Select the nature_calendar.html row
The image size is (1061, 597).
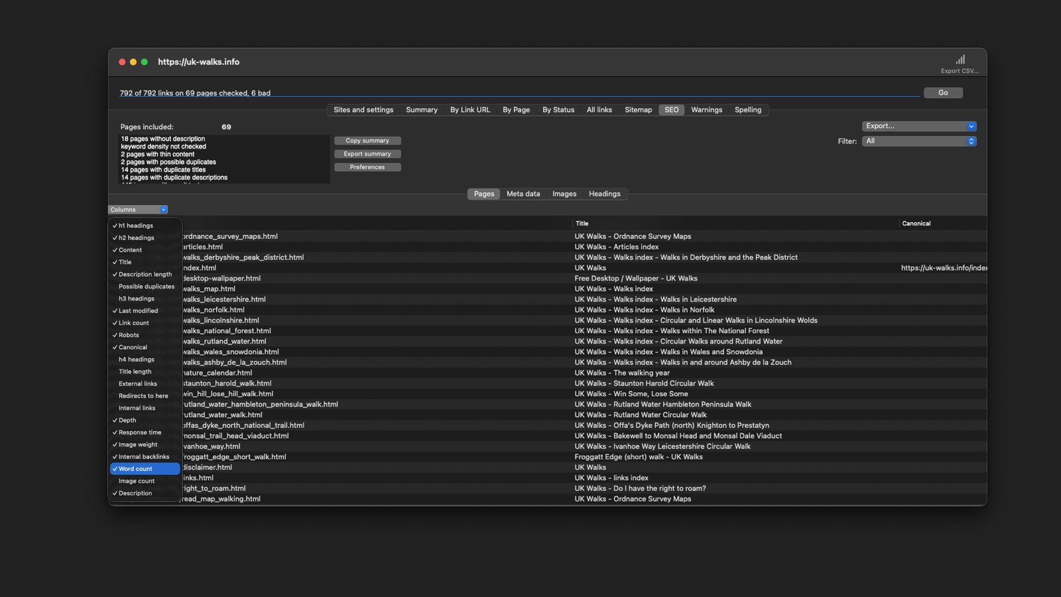548,373
